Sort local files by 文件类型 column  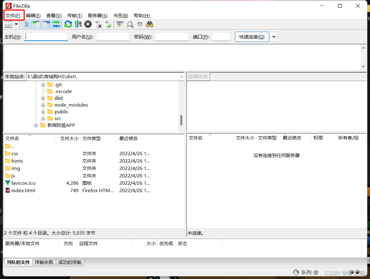pyautogui.click(x=99, y=139)
